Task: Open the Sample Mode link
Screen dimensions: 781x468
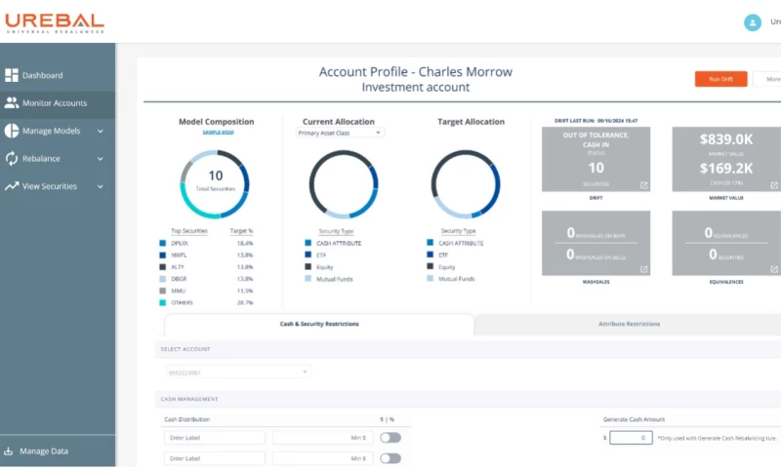Action: (217, 132)
